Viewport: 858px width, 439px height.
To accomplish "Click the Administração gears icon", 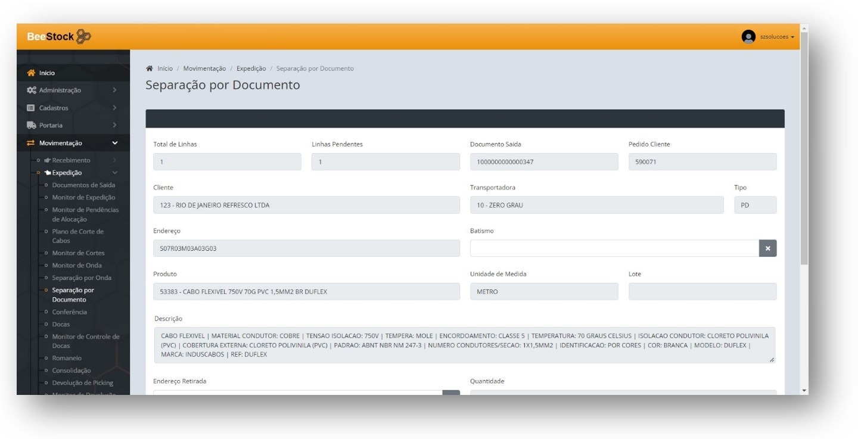I will [31, 91].
